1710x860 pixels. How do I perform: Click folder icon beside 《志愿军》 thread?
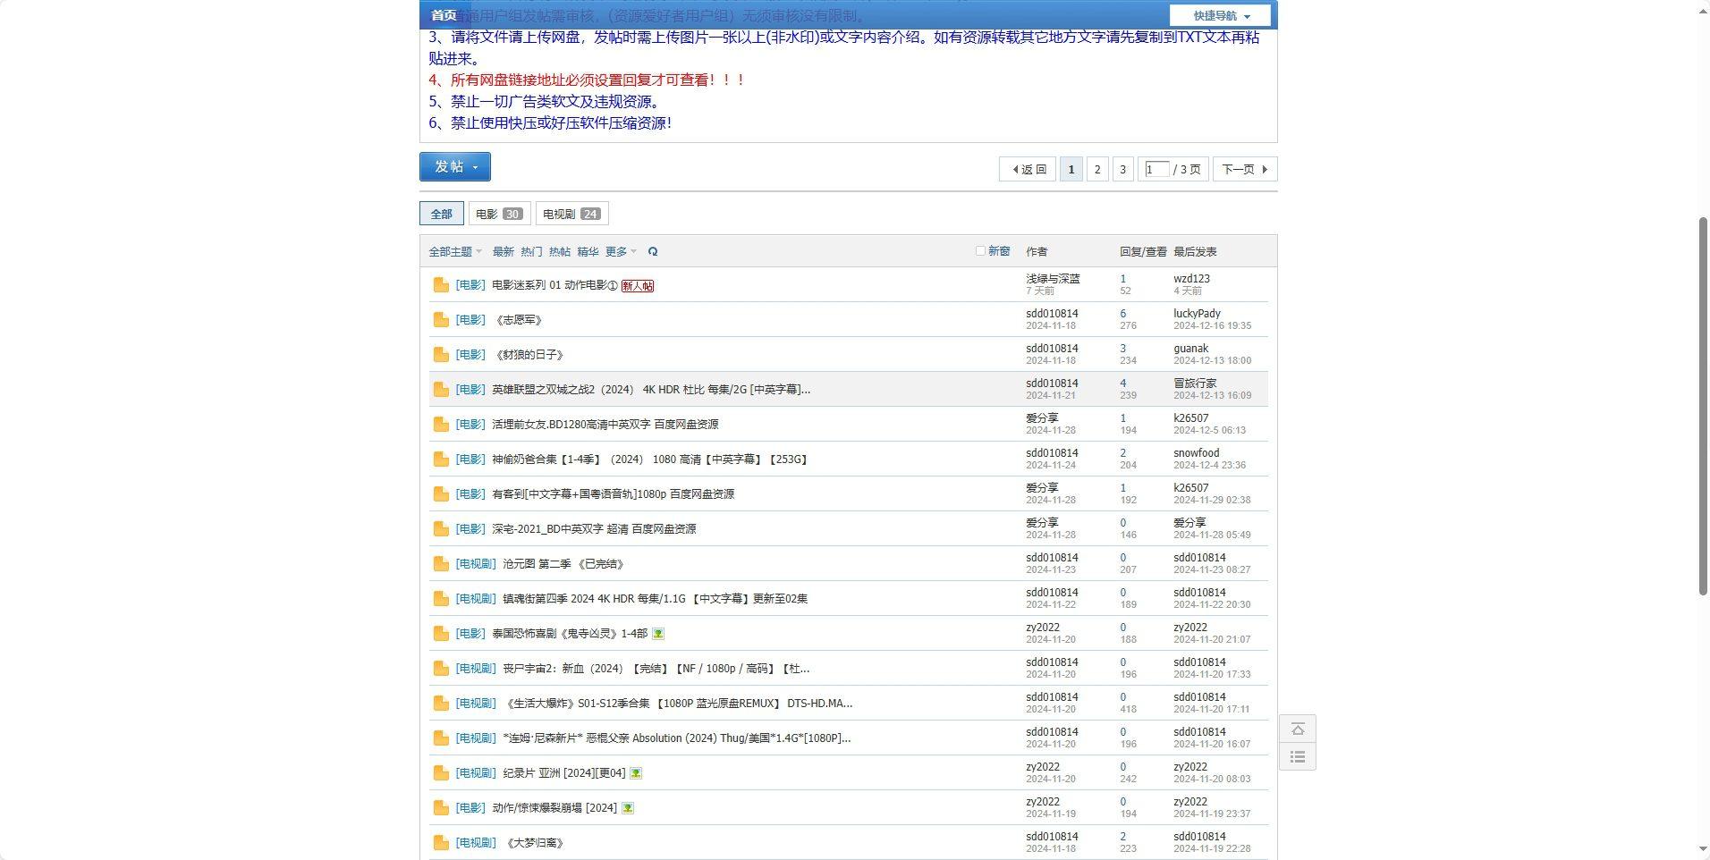click(440, 320)
